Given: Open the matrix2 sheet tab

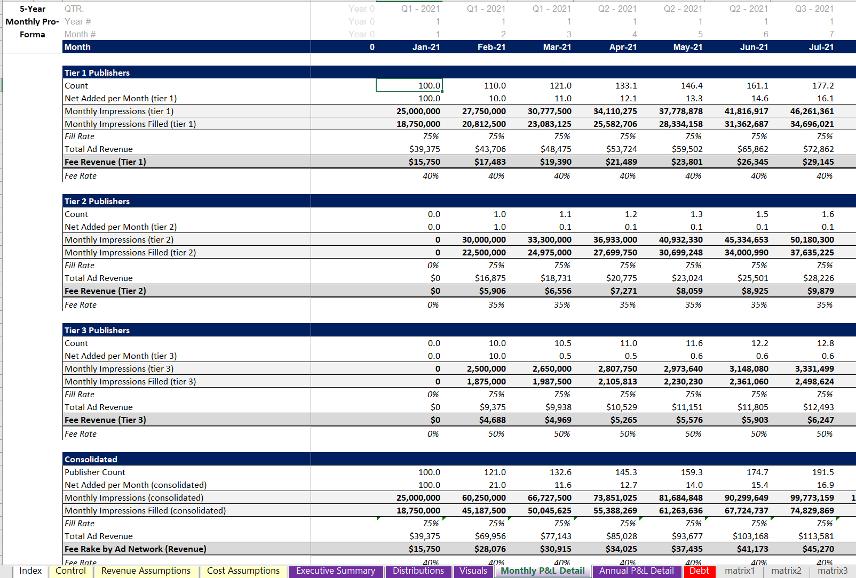Looking at the screenshot, I should coord(786,571).
